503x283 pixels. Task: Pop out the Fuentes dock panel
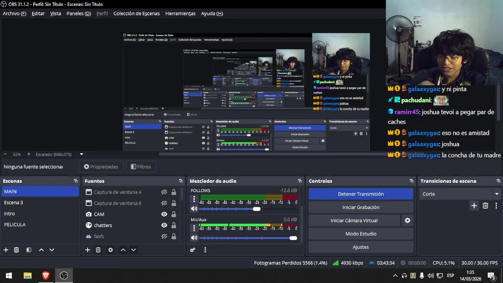pos(181,181)
